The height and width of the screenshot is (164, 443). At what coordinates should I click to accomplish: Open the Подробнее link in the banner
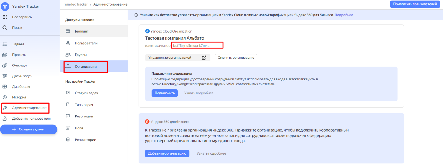[x=344, y=15]
